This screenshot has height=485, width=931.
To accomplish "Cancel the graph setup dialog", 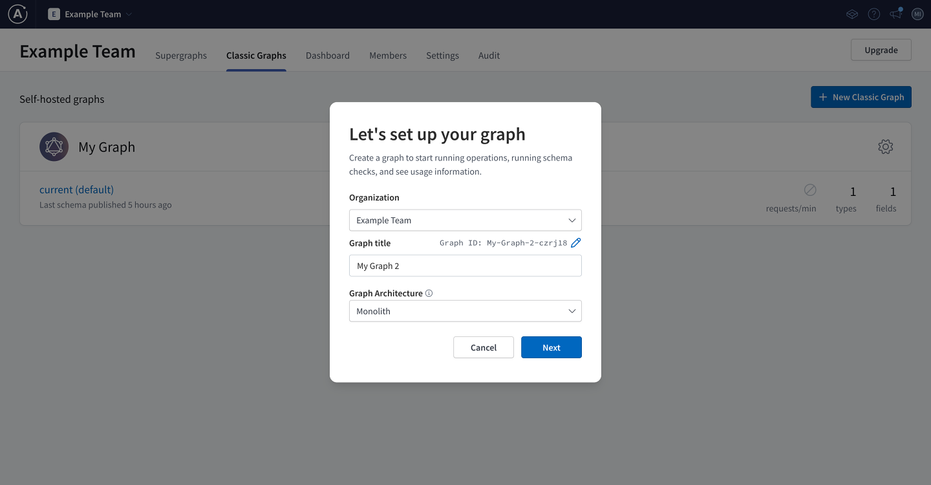I will [x=483, y=347].
